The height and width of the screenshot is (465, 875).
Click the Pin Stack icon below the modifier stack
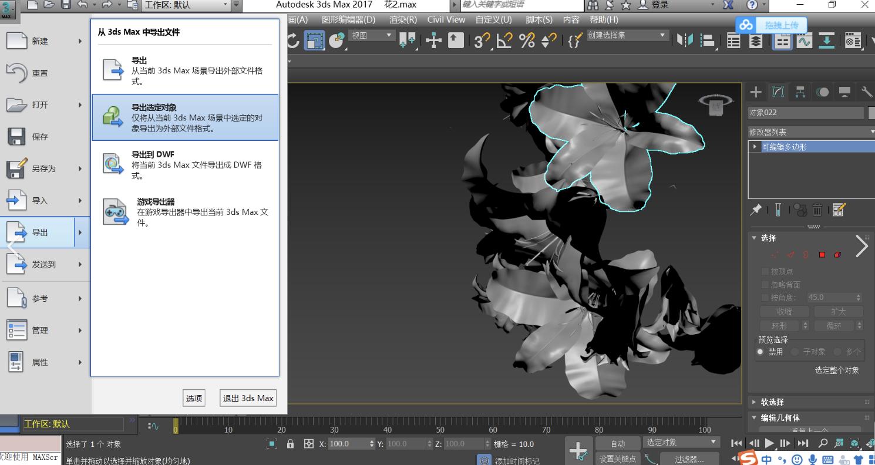(x=756, y=210)
